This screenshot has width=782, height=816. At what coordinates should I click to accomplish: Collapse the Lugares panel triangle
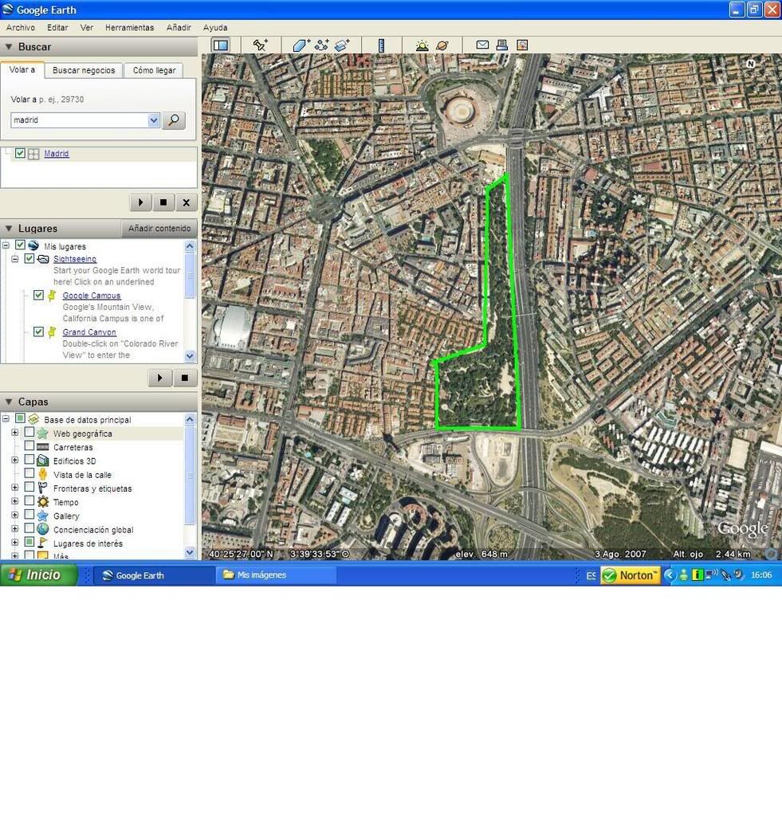[x=9, y=229]
